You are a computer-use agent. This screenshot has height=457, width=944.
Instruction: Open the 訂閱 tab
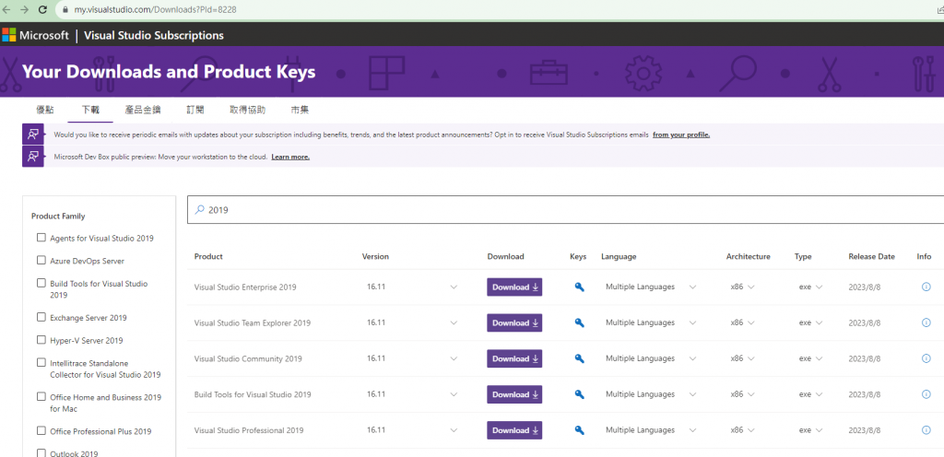tap(195, 110)
